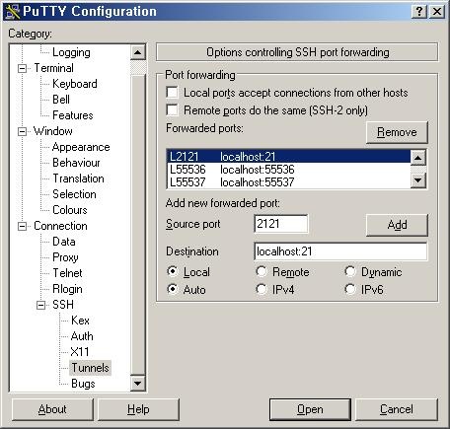Enable local ports accept connections checkbox
The image size is (450, 429).
[x=173, y=93]
